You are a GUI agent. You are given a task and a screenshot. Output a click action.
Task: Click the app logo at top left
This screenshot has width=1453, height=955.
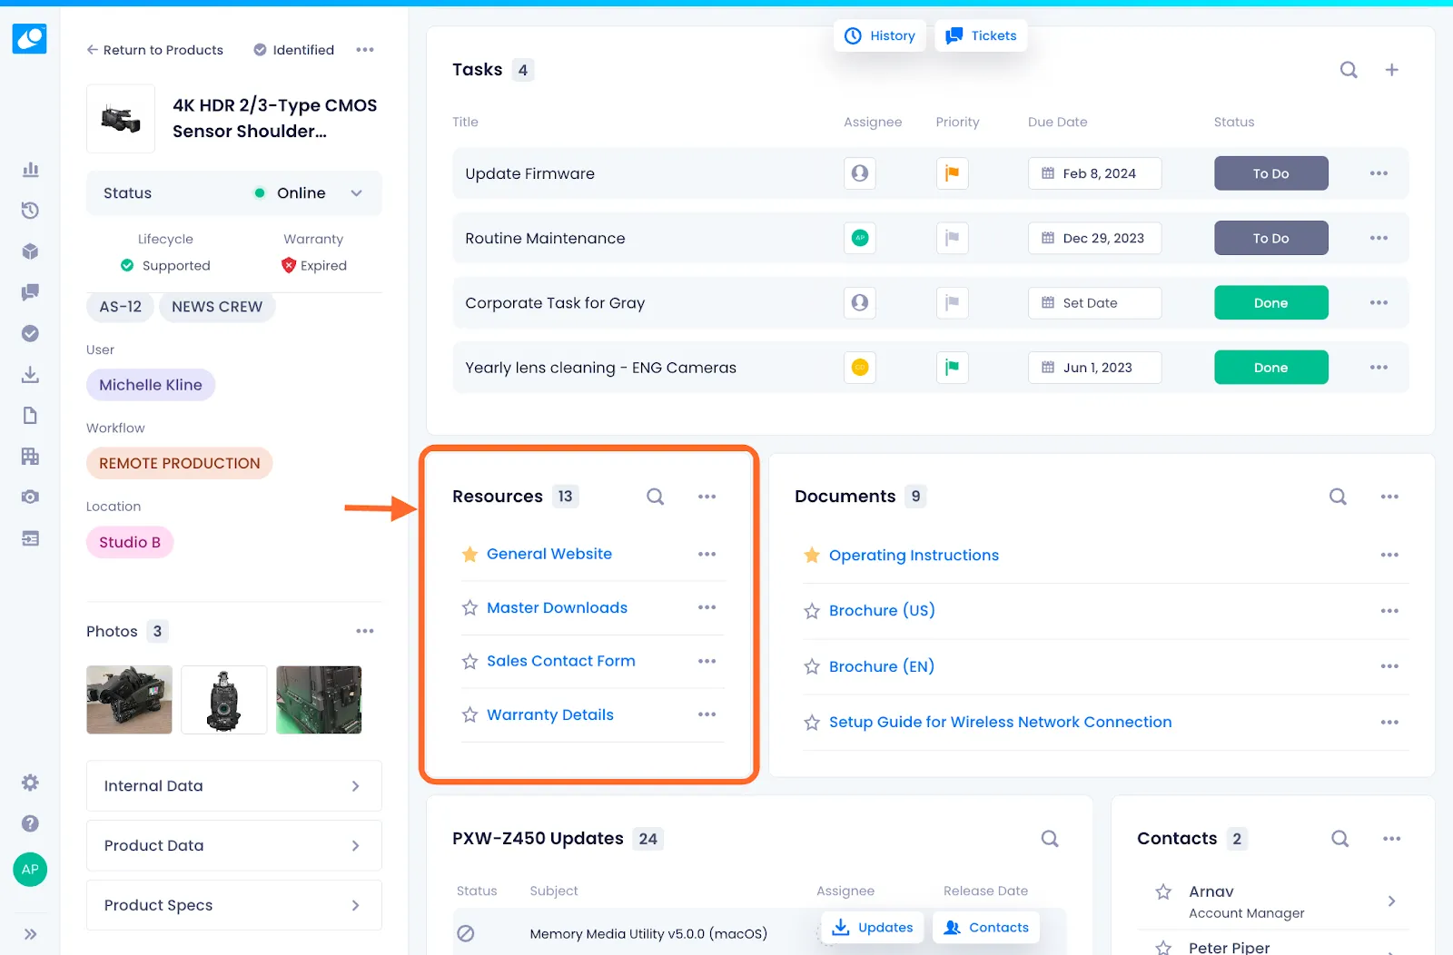29,38
